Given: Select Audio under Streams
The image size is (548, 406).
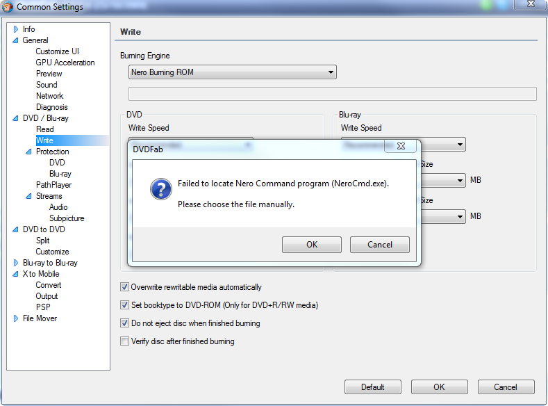Looking at the screenshot, I should point(58,207).
